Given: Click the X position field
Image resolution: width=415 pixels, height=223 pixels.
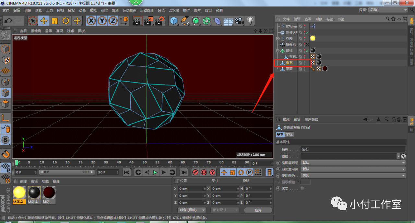Looking at the screenshot, I should pos(192,189).
